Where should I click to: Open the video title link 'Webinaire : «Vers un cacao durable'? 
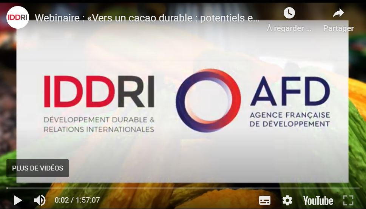147,18
